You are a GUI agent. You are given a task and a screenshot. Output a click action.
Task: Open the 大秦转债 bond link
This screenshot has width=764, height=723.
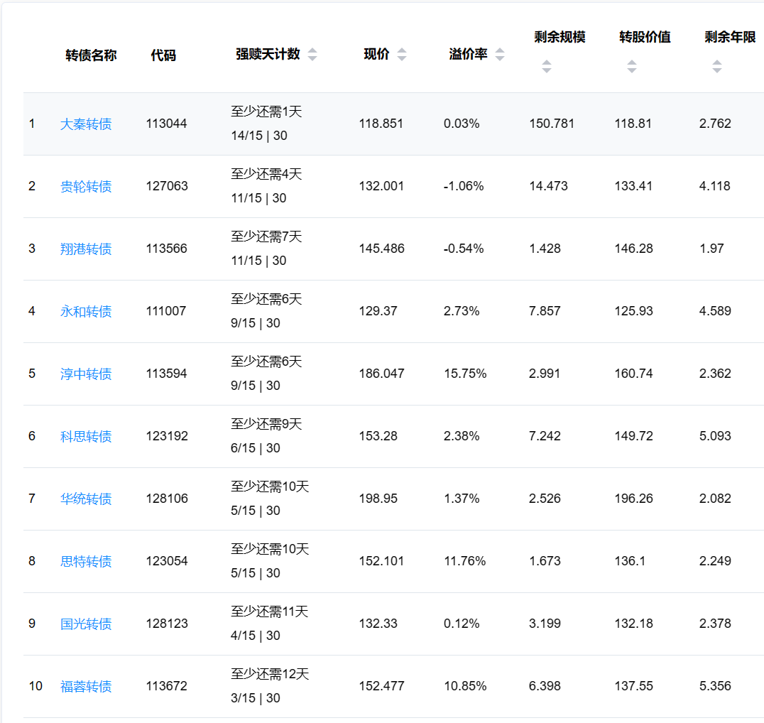pyautogui.click(x=86, y=124)
